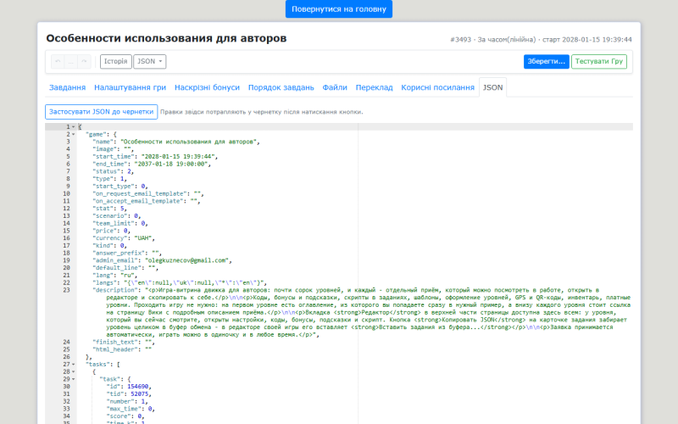The height and width of the screenshot is (424, 678).
Task: Click the "start_time" value on line 5
Action: [180, 157]
